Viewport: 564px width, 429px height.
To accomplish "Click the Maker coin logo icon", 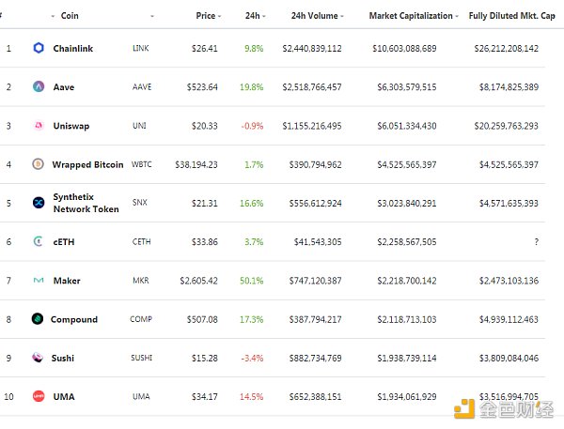I will (x=39, y=281).
